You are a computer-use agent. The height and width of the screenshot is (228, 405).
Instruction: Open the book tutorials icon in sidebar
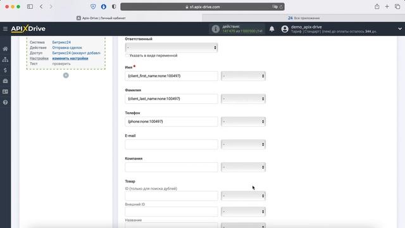point(5,92)
